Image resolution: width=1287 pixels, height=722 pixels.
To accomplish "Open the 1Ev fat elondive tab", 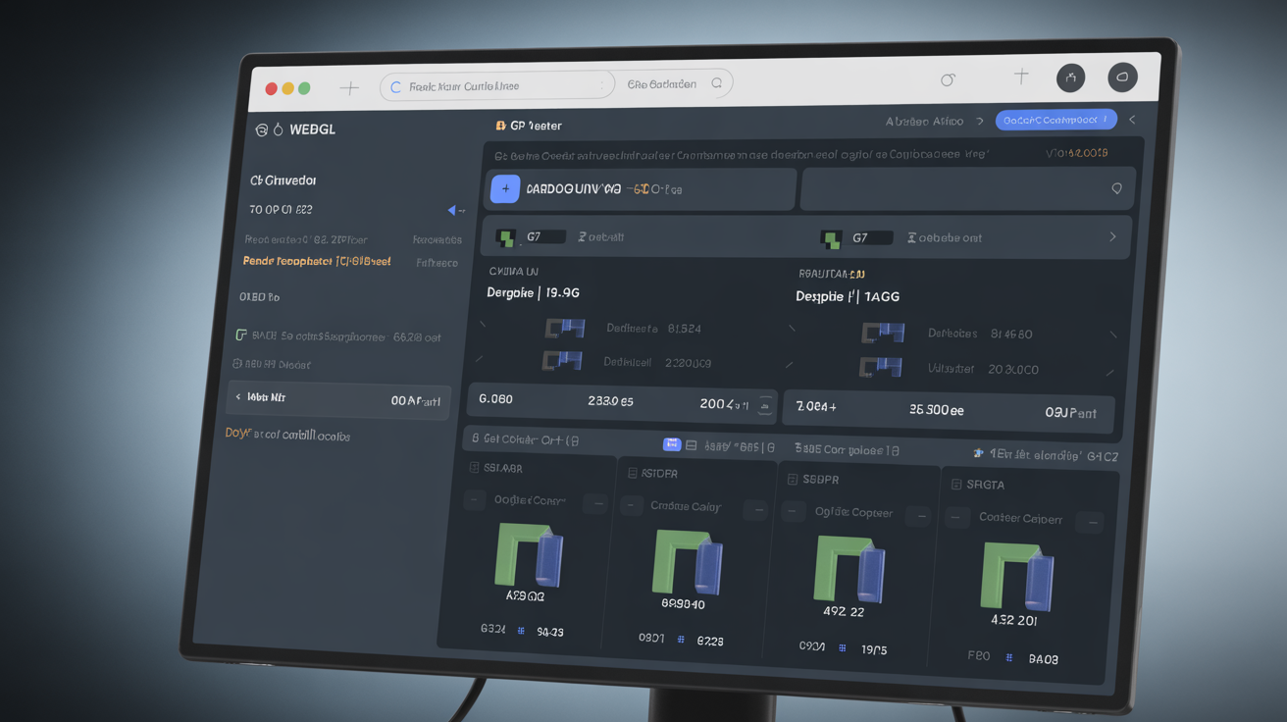I will coord(1047,455).
